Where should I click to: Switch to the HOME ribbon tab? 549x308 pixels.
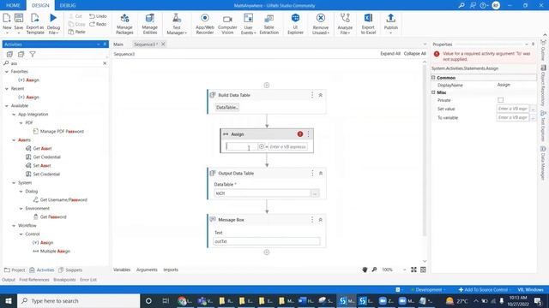click(x=13, y=5)
